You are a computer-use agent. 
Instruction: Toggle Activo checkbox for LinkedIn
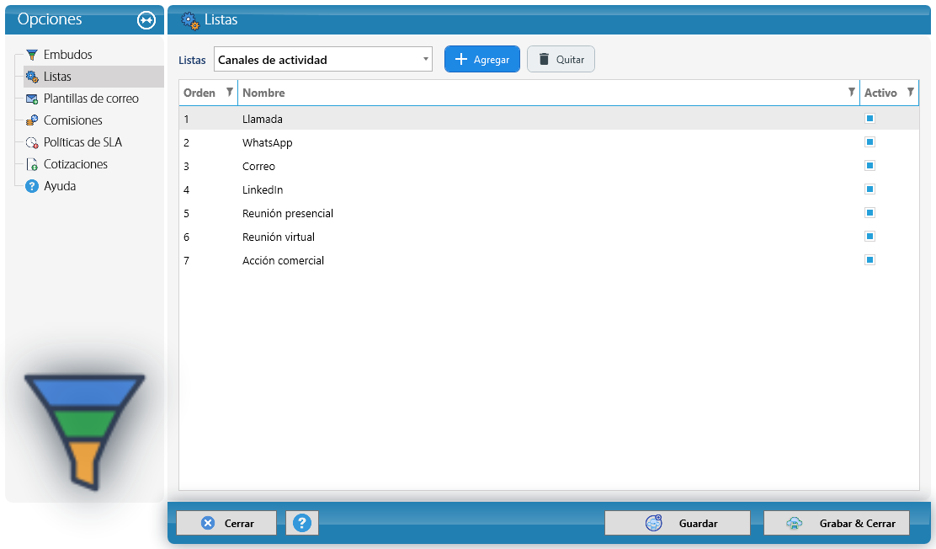870,189
